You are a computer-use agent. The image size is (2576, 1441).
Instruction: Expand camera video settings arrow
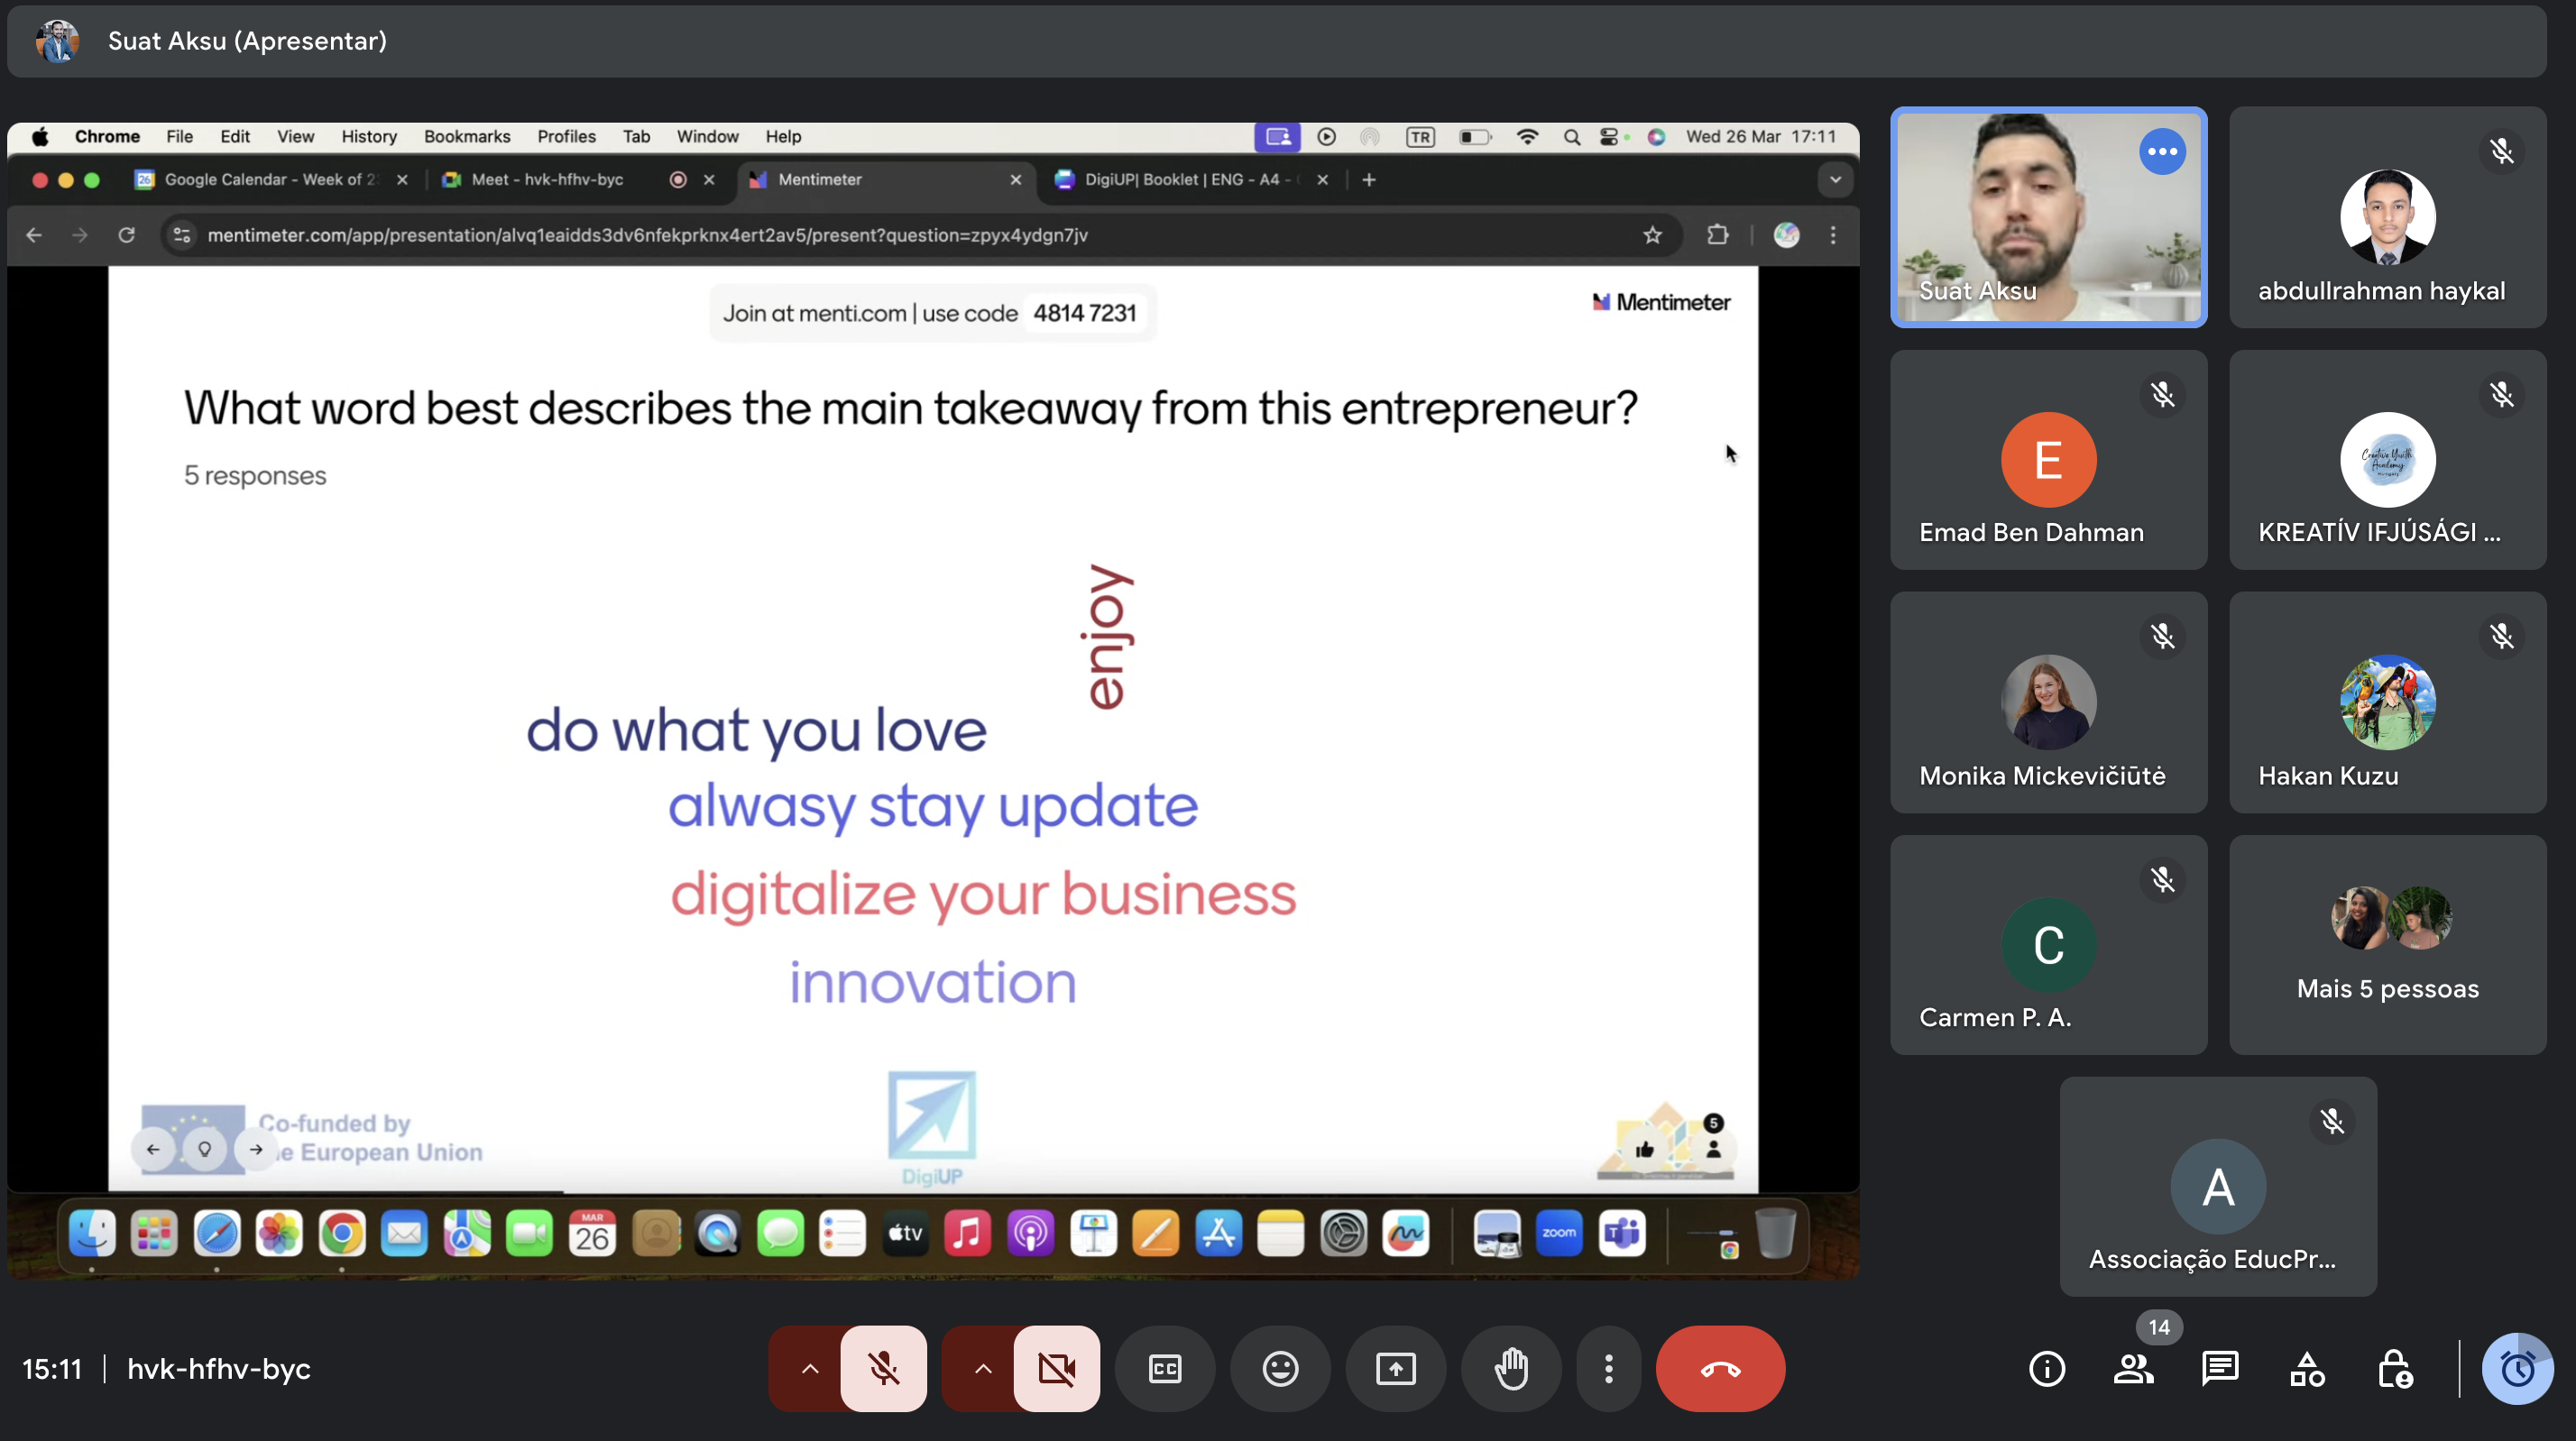[x=983, y=1368]
